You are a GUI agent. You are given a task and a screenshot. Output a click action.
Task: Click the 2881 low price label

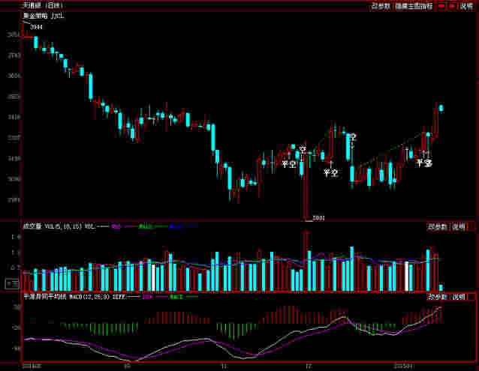pos(318,218)
